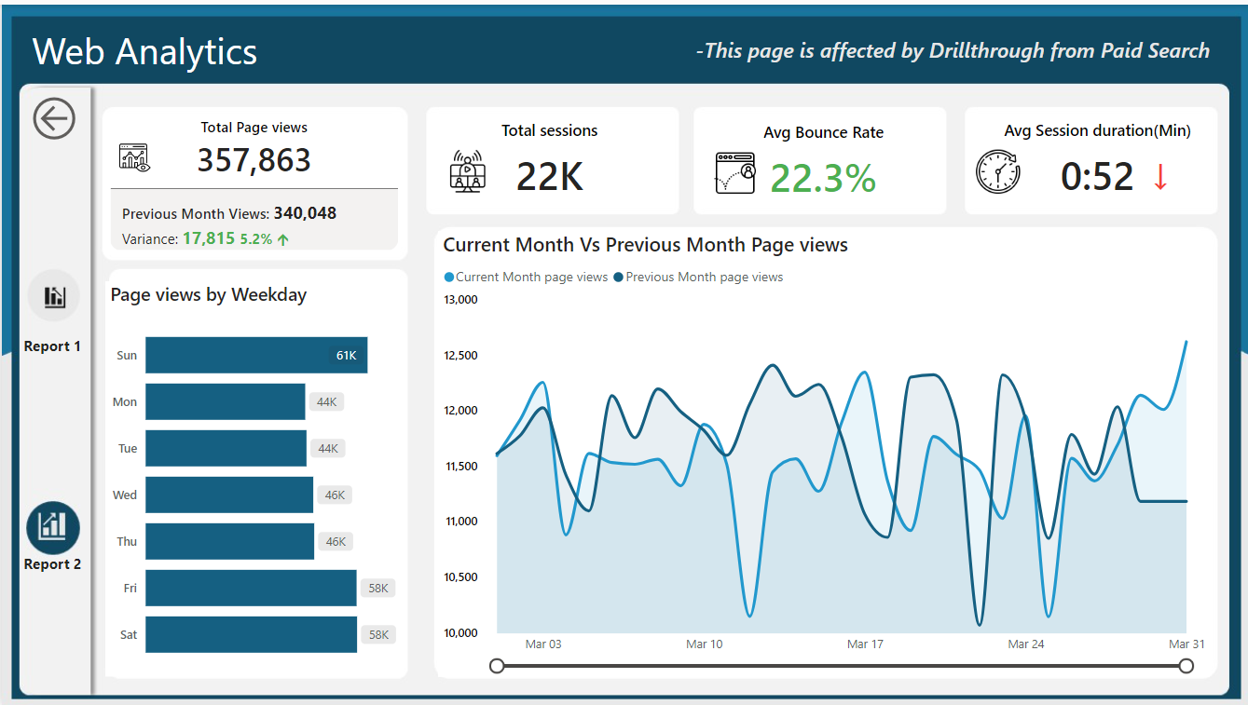Click the left handle of date range slider
1248x705 pixels.
click(497, 666)
